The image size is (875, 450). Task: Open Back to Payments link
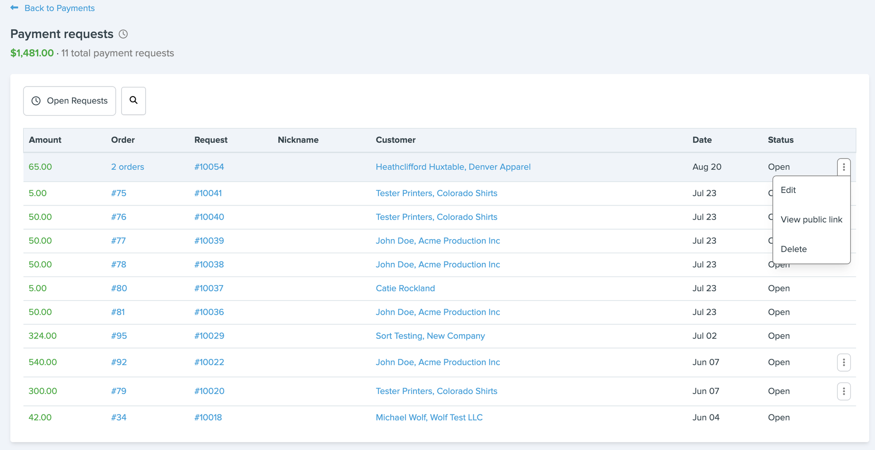point(59,8)
